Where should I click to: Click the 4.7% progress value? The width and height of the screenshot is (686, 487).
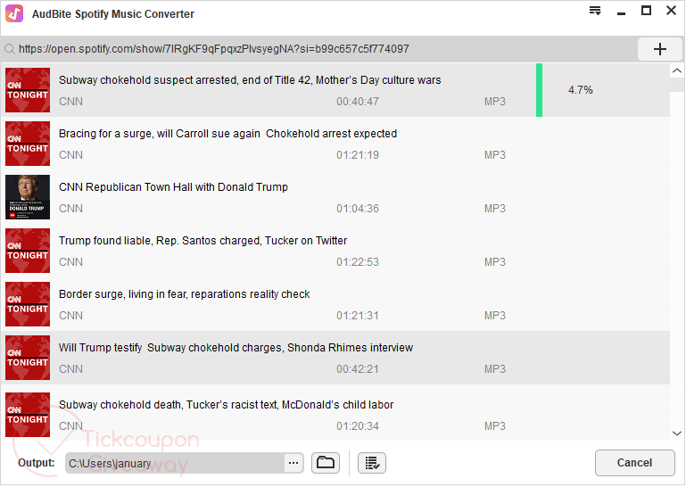coord(580,90)
